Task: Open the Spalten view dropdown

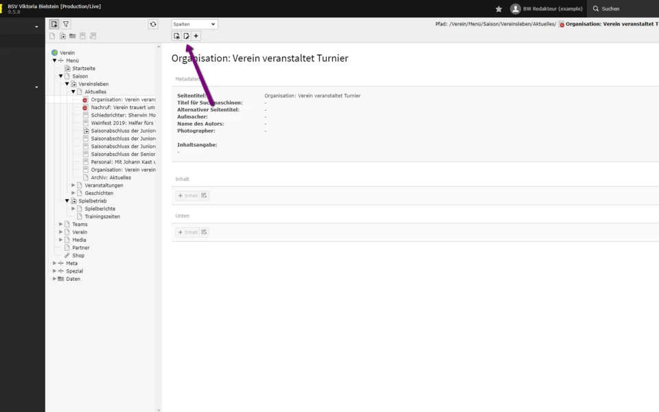Action: (x=194, y=24)
